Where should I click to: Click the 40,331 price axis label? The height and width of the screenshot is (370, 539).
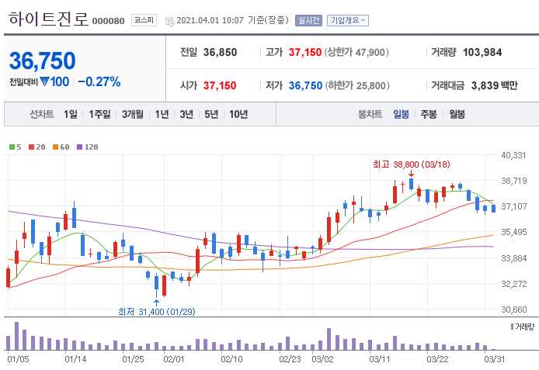[513, 155]
